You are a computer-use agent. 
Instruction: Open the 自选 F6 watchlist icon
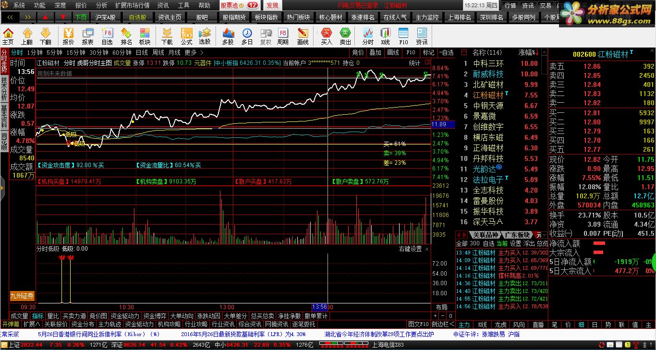coord(107,36)
